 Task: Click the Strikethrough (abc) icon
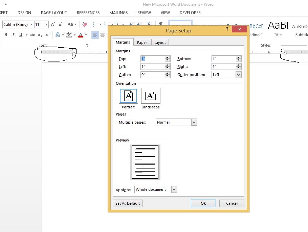[32, 35]
